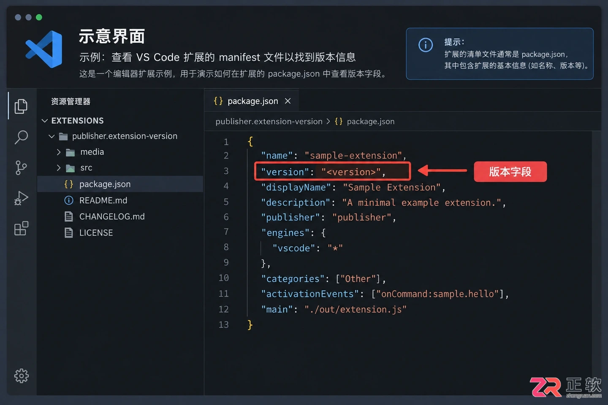Click the braces icon on the package.json tab
This screenshot has width=608, height=405.
click(x=218, y=101)
